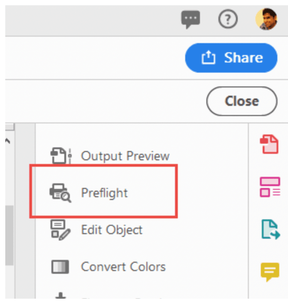Select the Edit Object tool
Screen dimensions: 288x305
97,230
